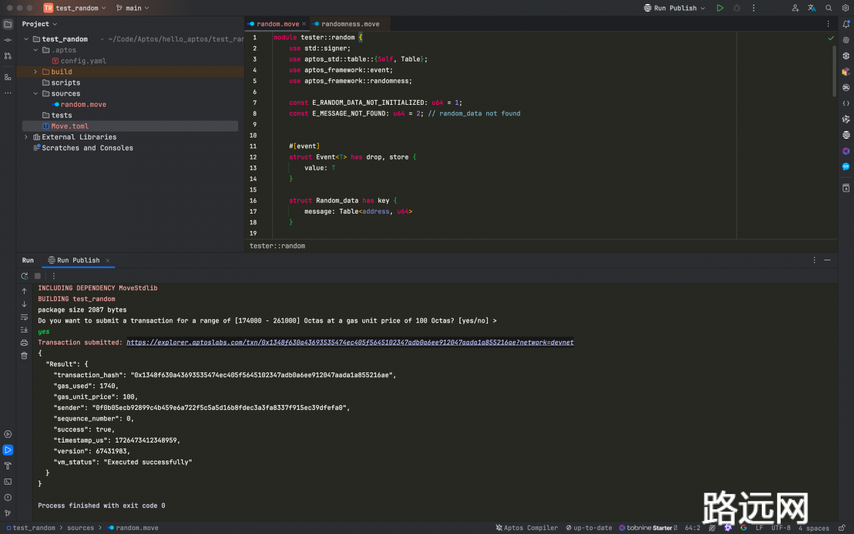Screen dimensions: 854x534
Task: Open the Pull Requests sidebar icon
Action: [8, 56]
